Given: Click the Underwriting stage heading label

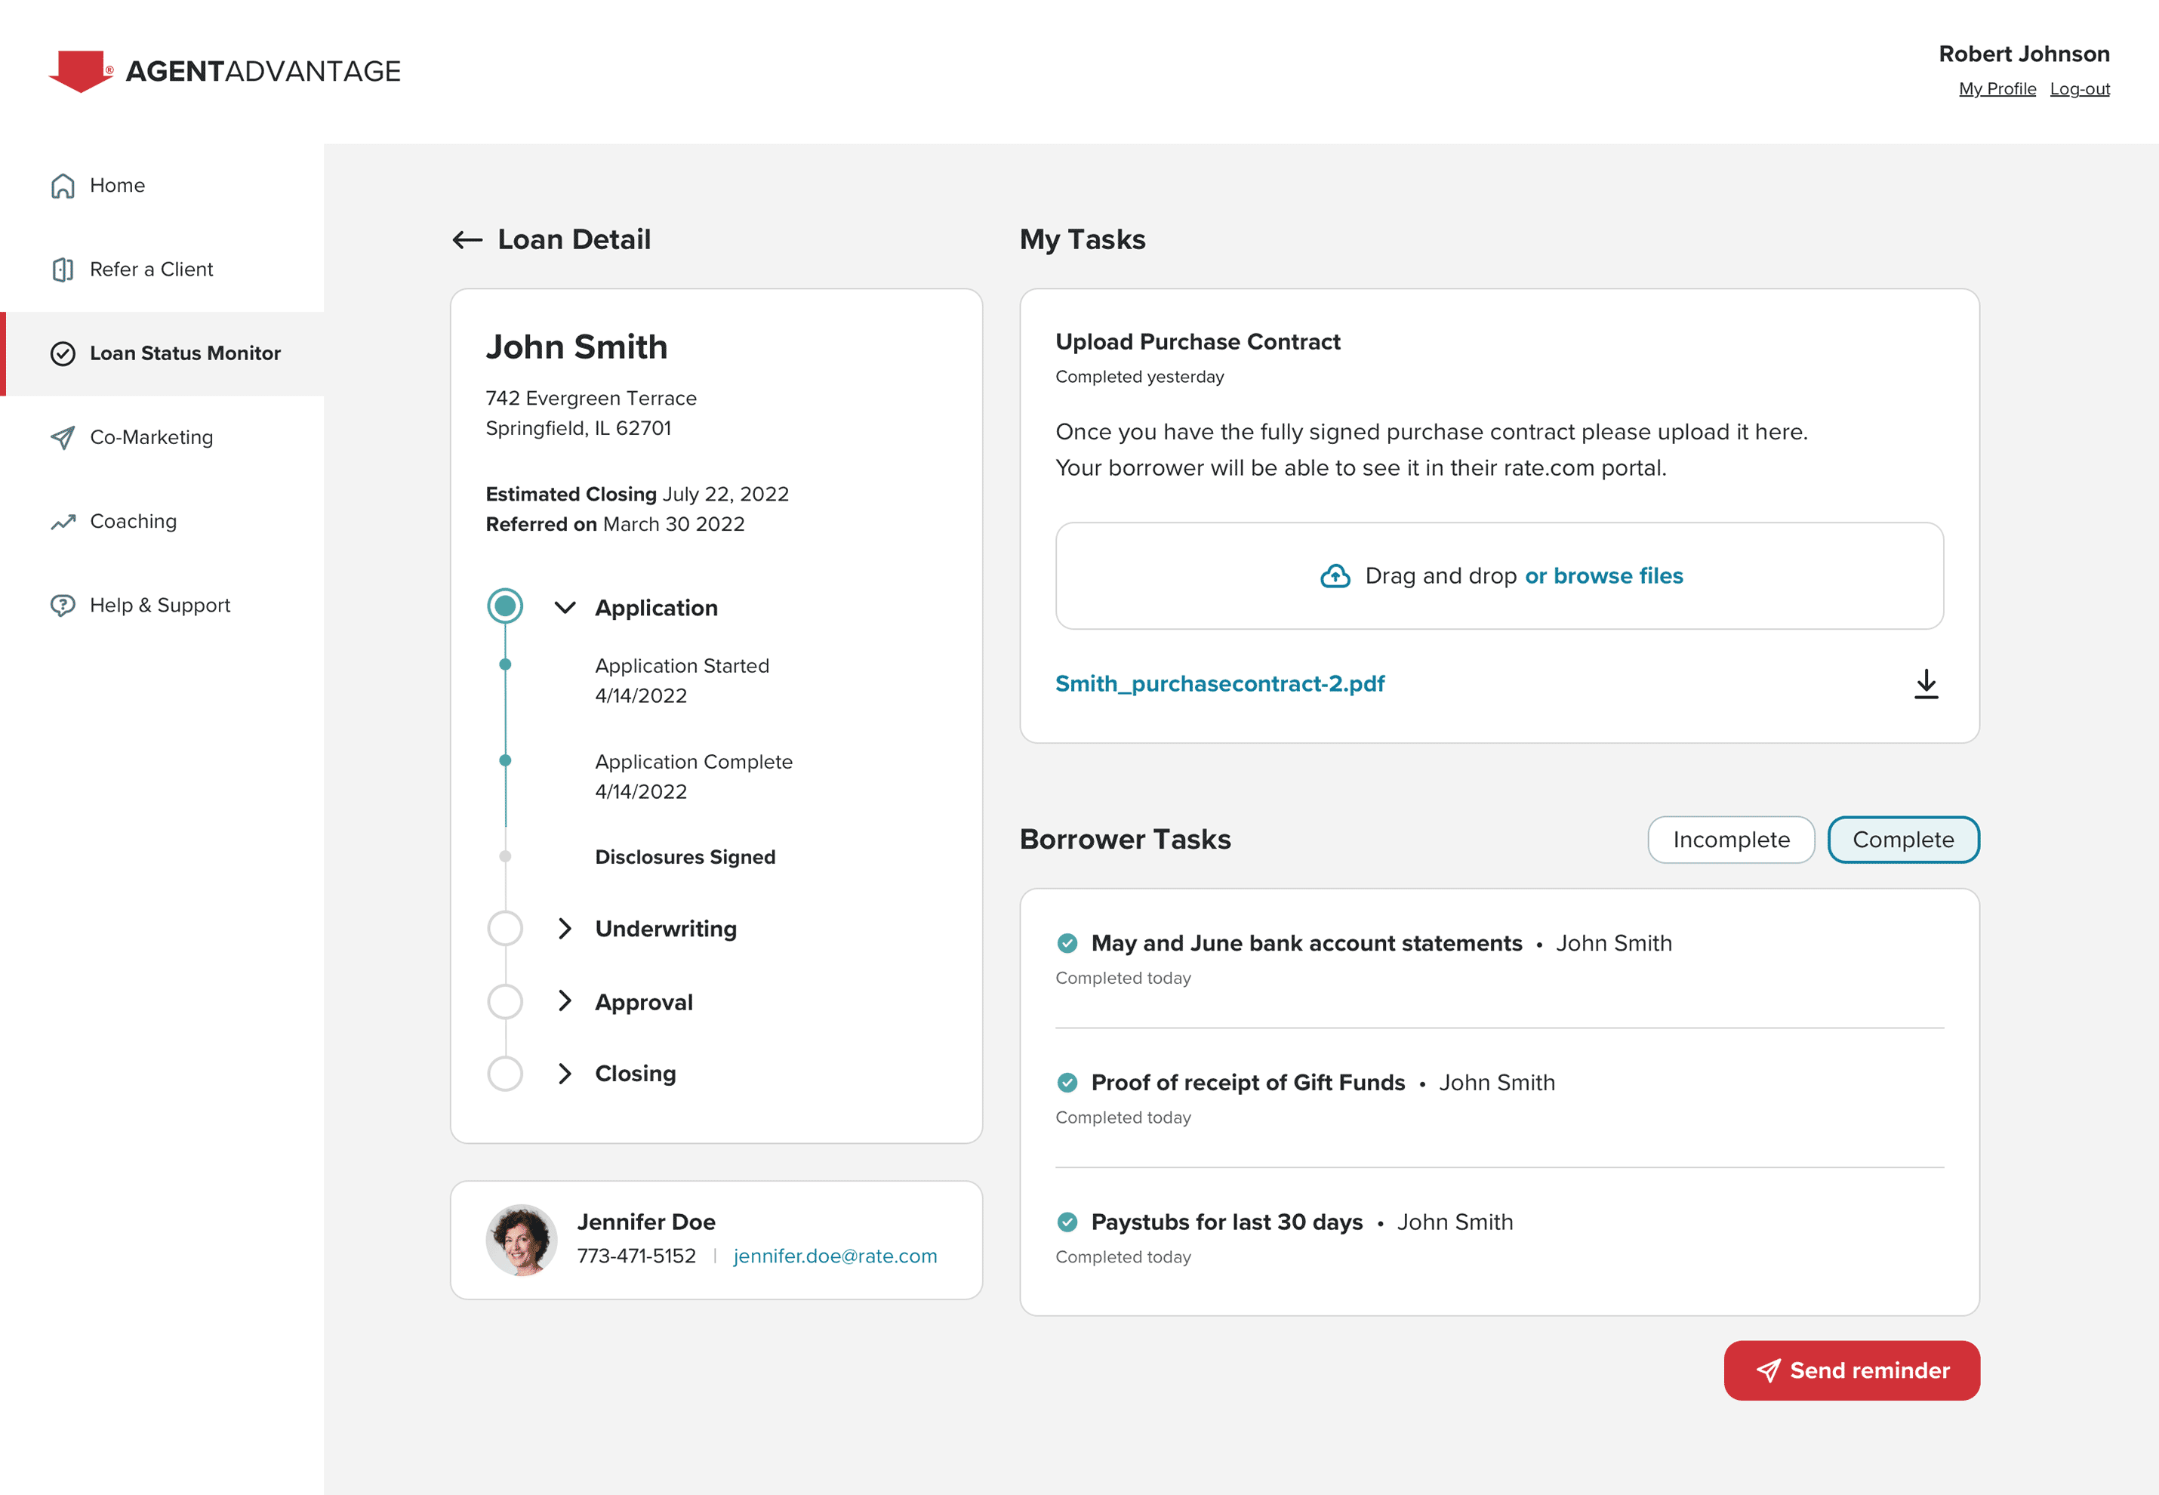Looking at the screenshot, I should tap(666, 928).
